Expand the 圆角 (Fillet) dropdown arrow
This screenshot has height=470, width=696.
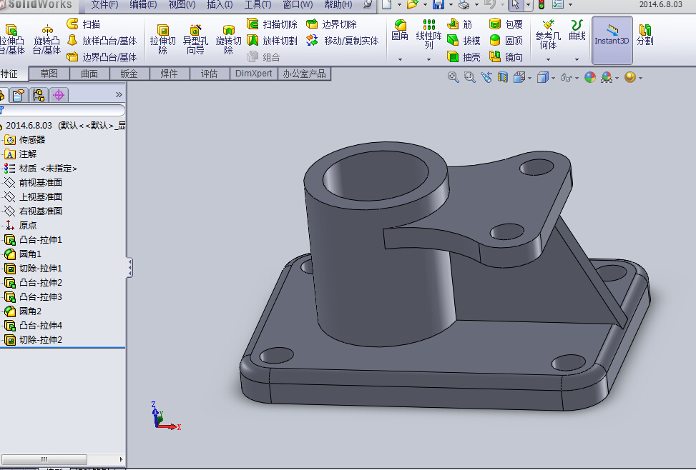coord(400,59)
